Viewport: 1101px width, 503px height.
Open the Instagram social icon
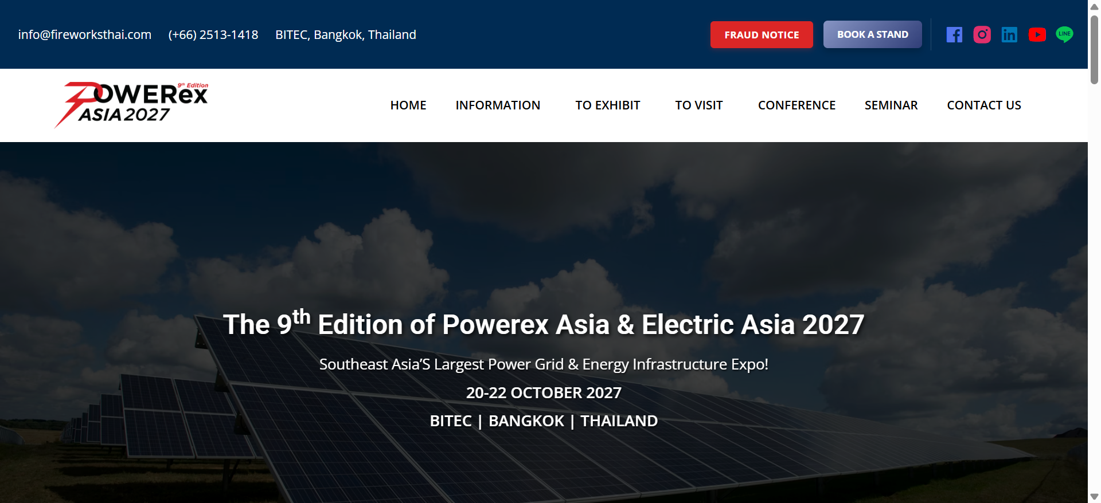click(982, 35)
